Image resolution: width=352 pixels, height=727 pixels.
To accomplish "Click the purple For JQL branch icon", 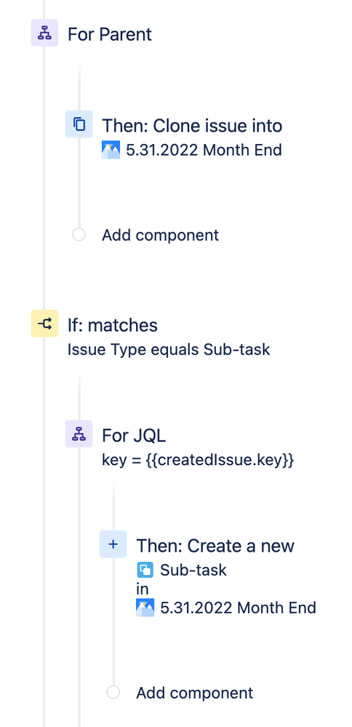I will coord(79,434).
